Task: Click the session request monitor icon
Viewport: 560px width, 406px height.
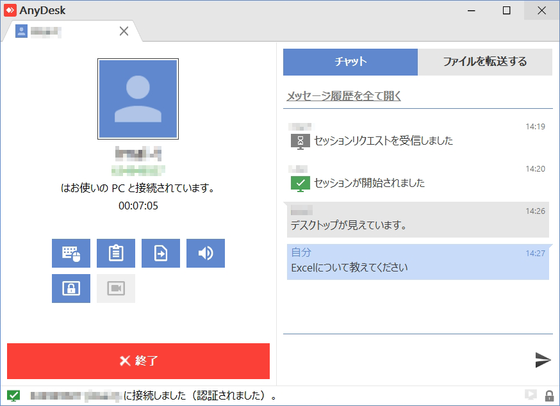Action: coord(300,140)
